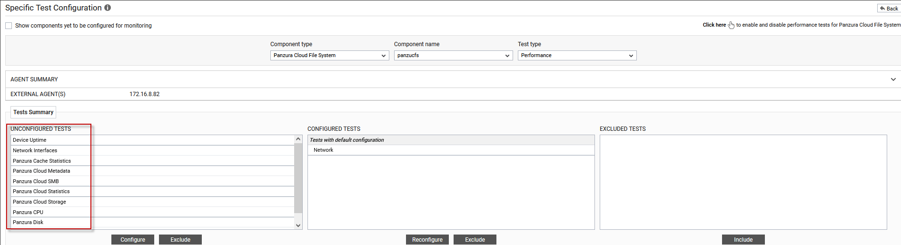The image size is (901, 245).
Task: Select Network Interfaces test
Action: 152,150
